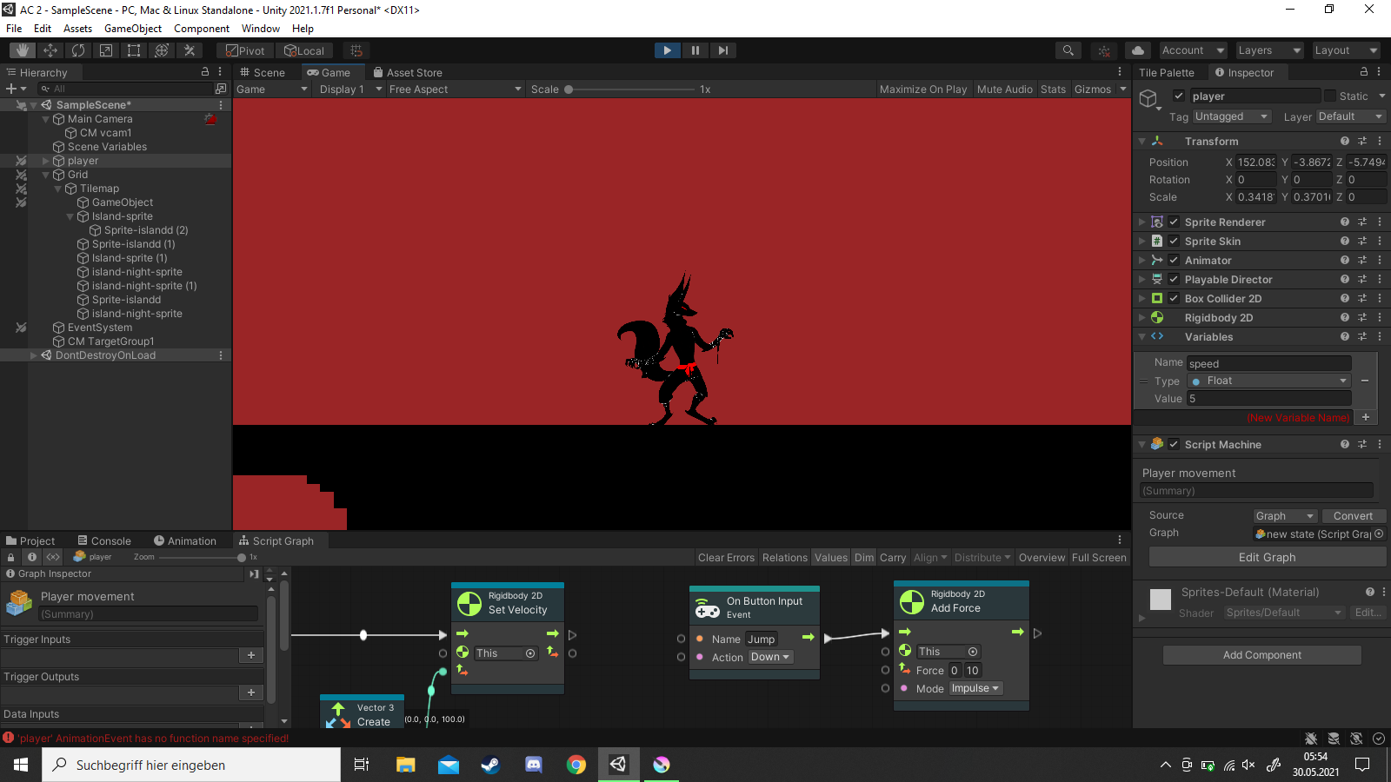Open the GameObject menu
The image size is (1391, 782).
click(132, 29)
